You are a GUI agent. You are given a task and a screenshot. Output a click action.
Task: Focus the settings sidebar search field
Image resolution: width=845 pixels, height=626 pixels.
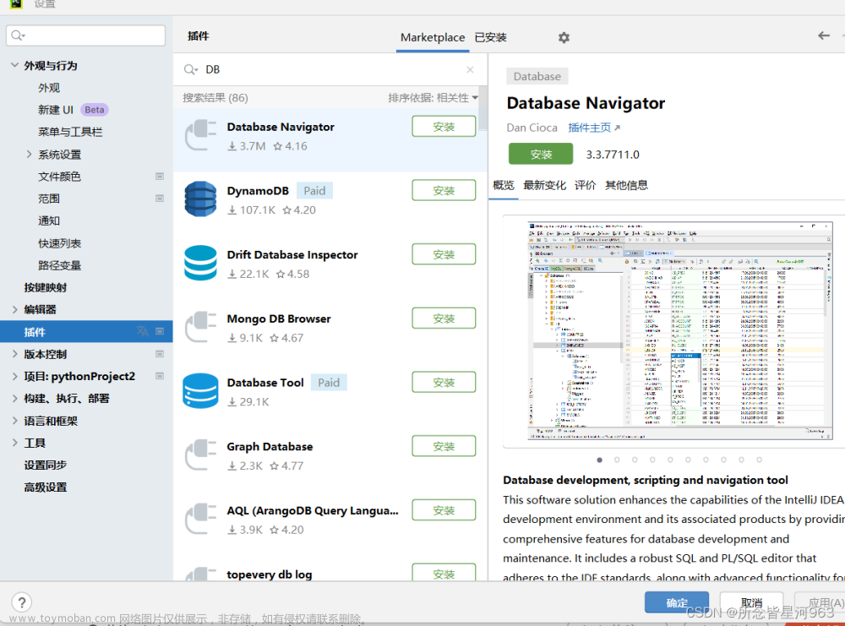[85, 35]
